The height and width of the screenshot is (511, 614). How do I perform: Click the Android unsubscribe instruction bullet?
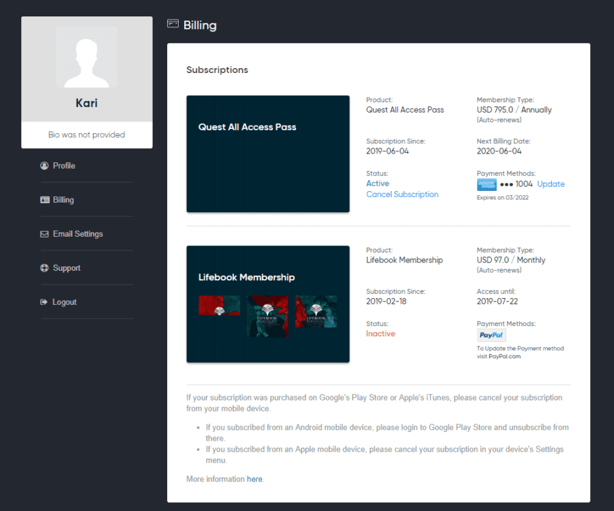click(388, 433)
